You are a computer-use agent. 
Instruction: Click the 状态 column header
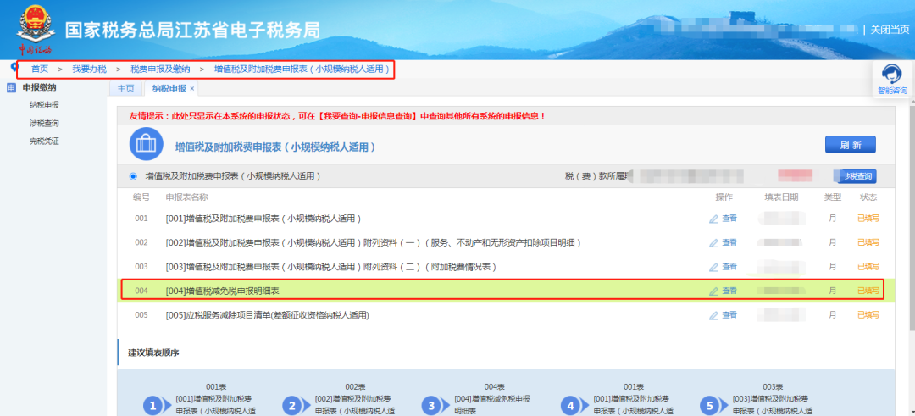868,197
